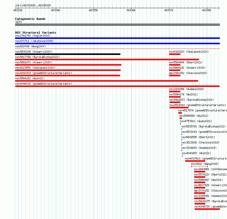Click the nsv5984487 (Wu2021) label

[208, 180]
